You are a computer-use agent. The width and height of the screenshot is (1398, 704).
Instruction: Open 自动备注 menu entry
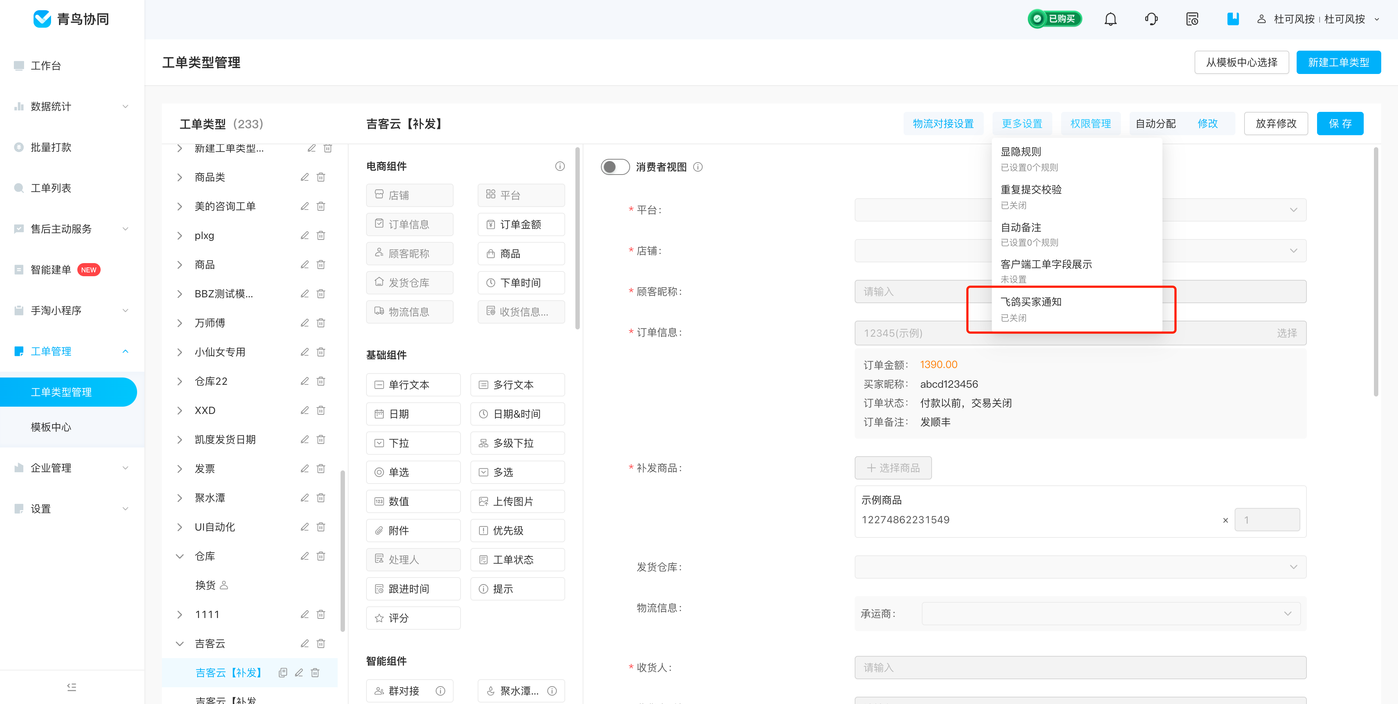point(1077,234)
